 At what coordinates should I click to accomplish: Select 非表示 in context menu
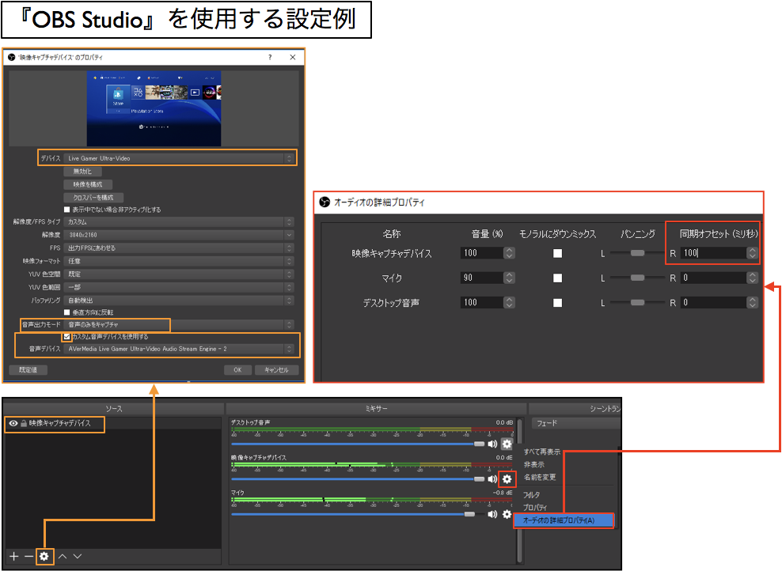(x=533, y=464)
